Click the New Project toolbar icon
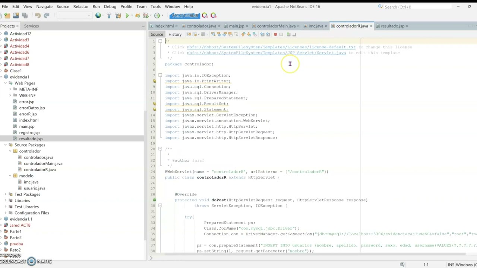The height and width of the screenshot is (268, 477). pos(7,16)
